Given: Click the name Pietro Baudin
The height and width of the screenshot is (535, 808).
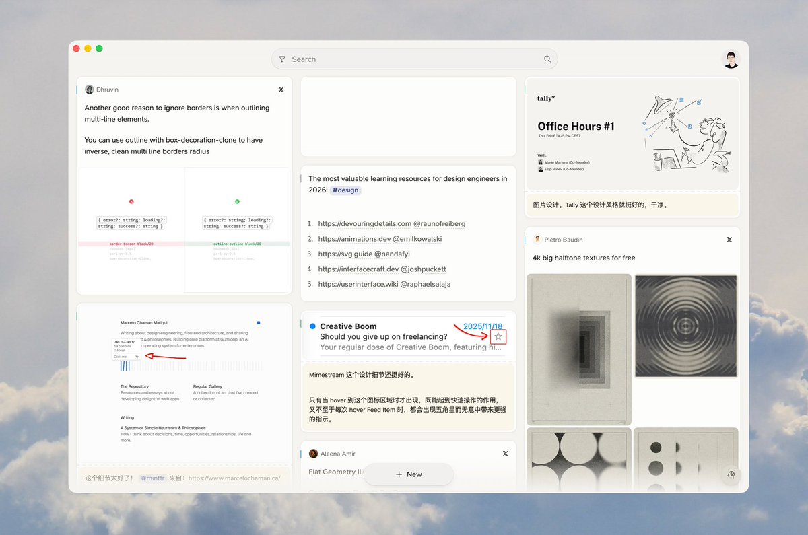Looking at the screenshot, I should pyautogui.click(x=564, y=240).
